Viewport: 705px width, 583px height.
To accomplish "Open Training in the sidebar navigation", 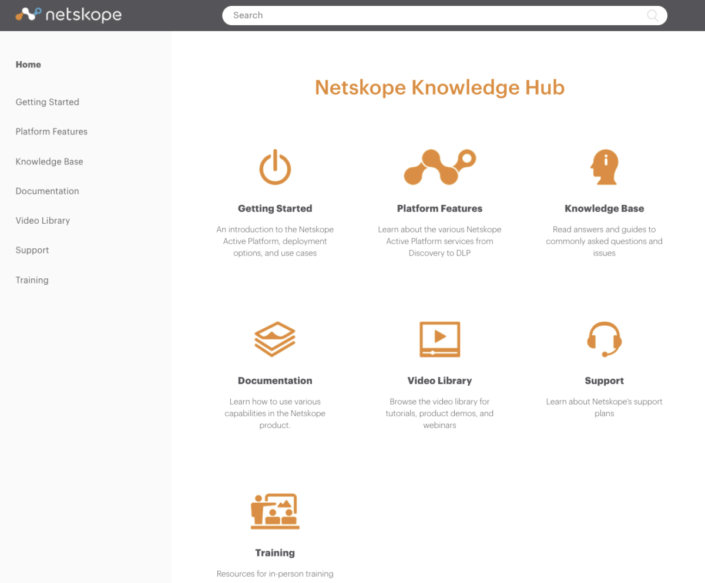I will (32, 280).
